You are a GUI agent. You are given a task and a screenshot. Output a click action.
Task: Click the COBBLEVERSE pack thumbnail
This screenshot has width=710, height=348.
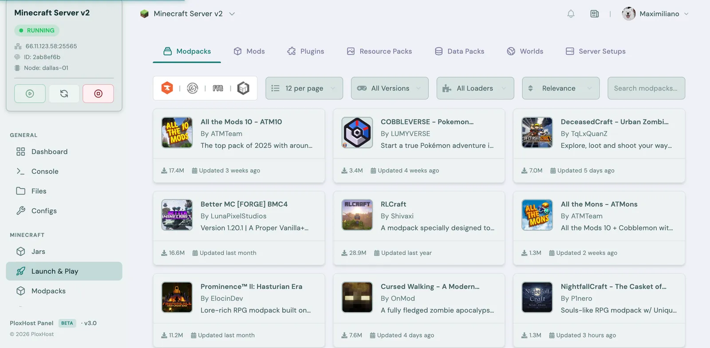pyautogui.click(x=357, y=133)
